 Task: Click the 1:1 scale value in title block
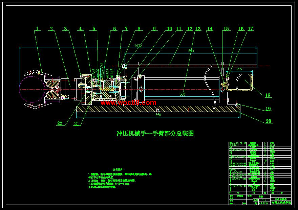pyautogui.click(x=264, y=200)
